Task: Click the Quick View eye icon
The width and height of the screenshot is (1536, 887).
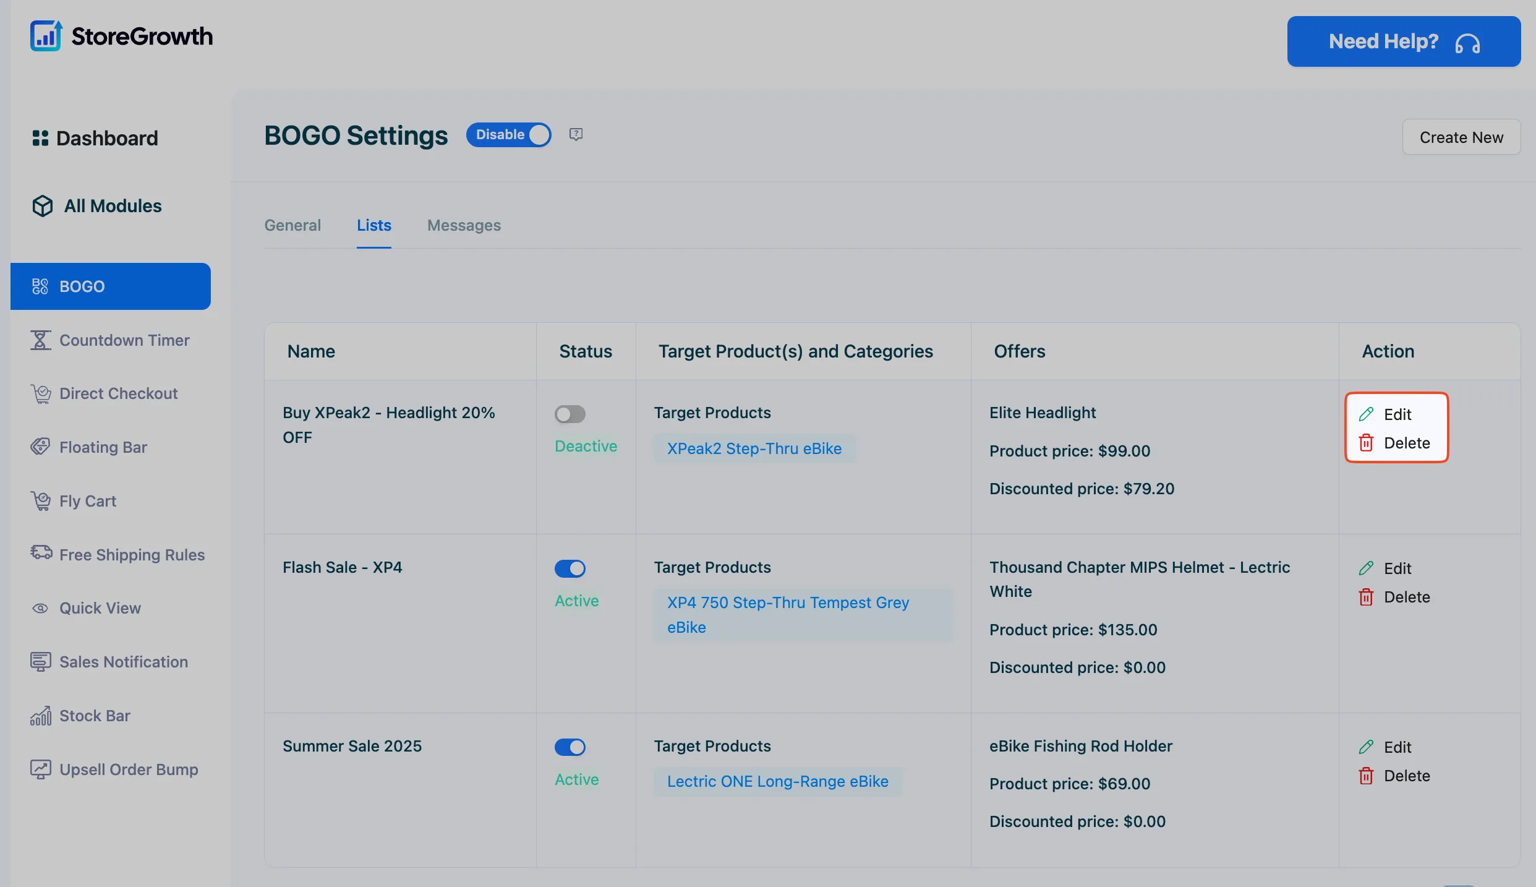Action: tap(40, 608)
